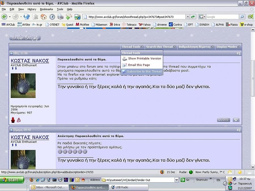The height and width of the screenshot is (191, 255).
Task: Open the Yahoo bookmark
Action: pyautogui.click(x=144, y=25)
